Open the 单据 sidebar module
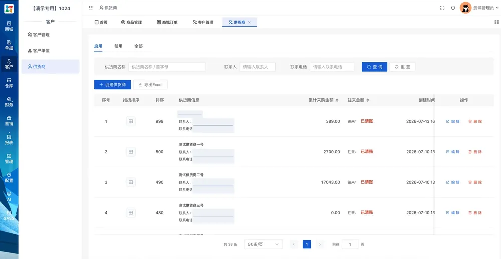 tap(9, 45)
